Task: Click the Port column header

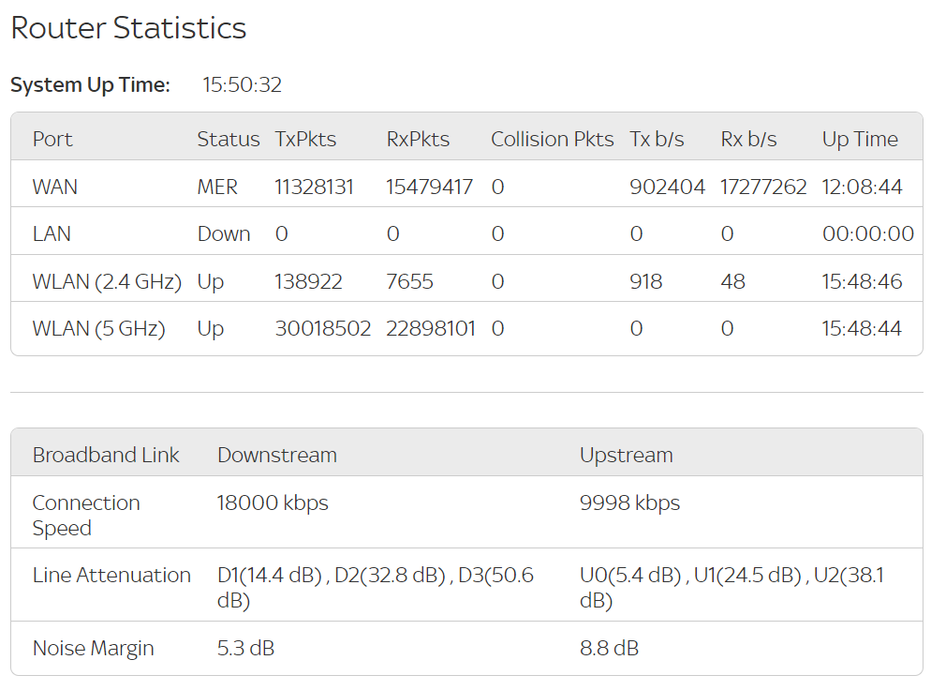Action: click(52, 139)
